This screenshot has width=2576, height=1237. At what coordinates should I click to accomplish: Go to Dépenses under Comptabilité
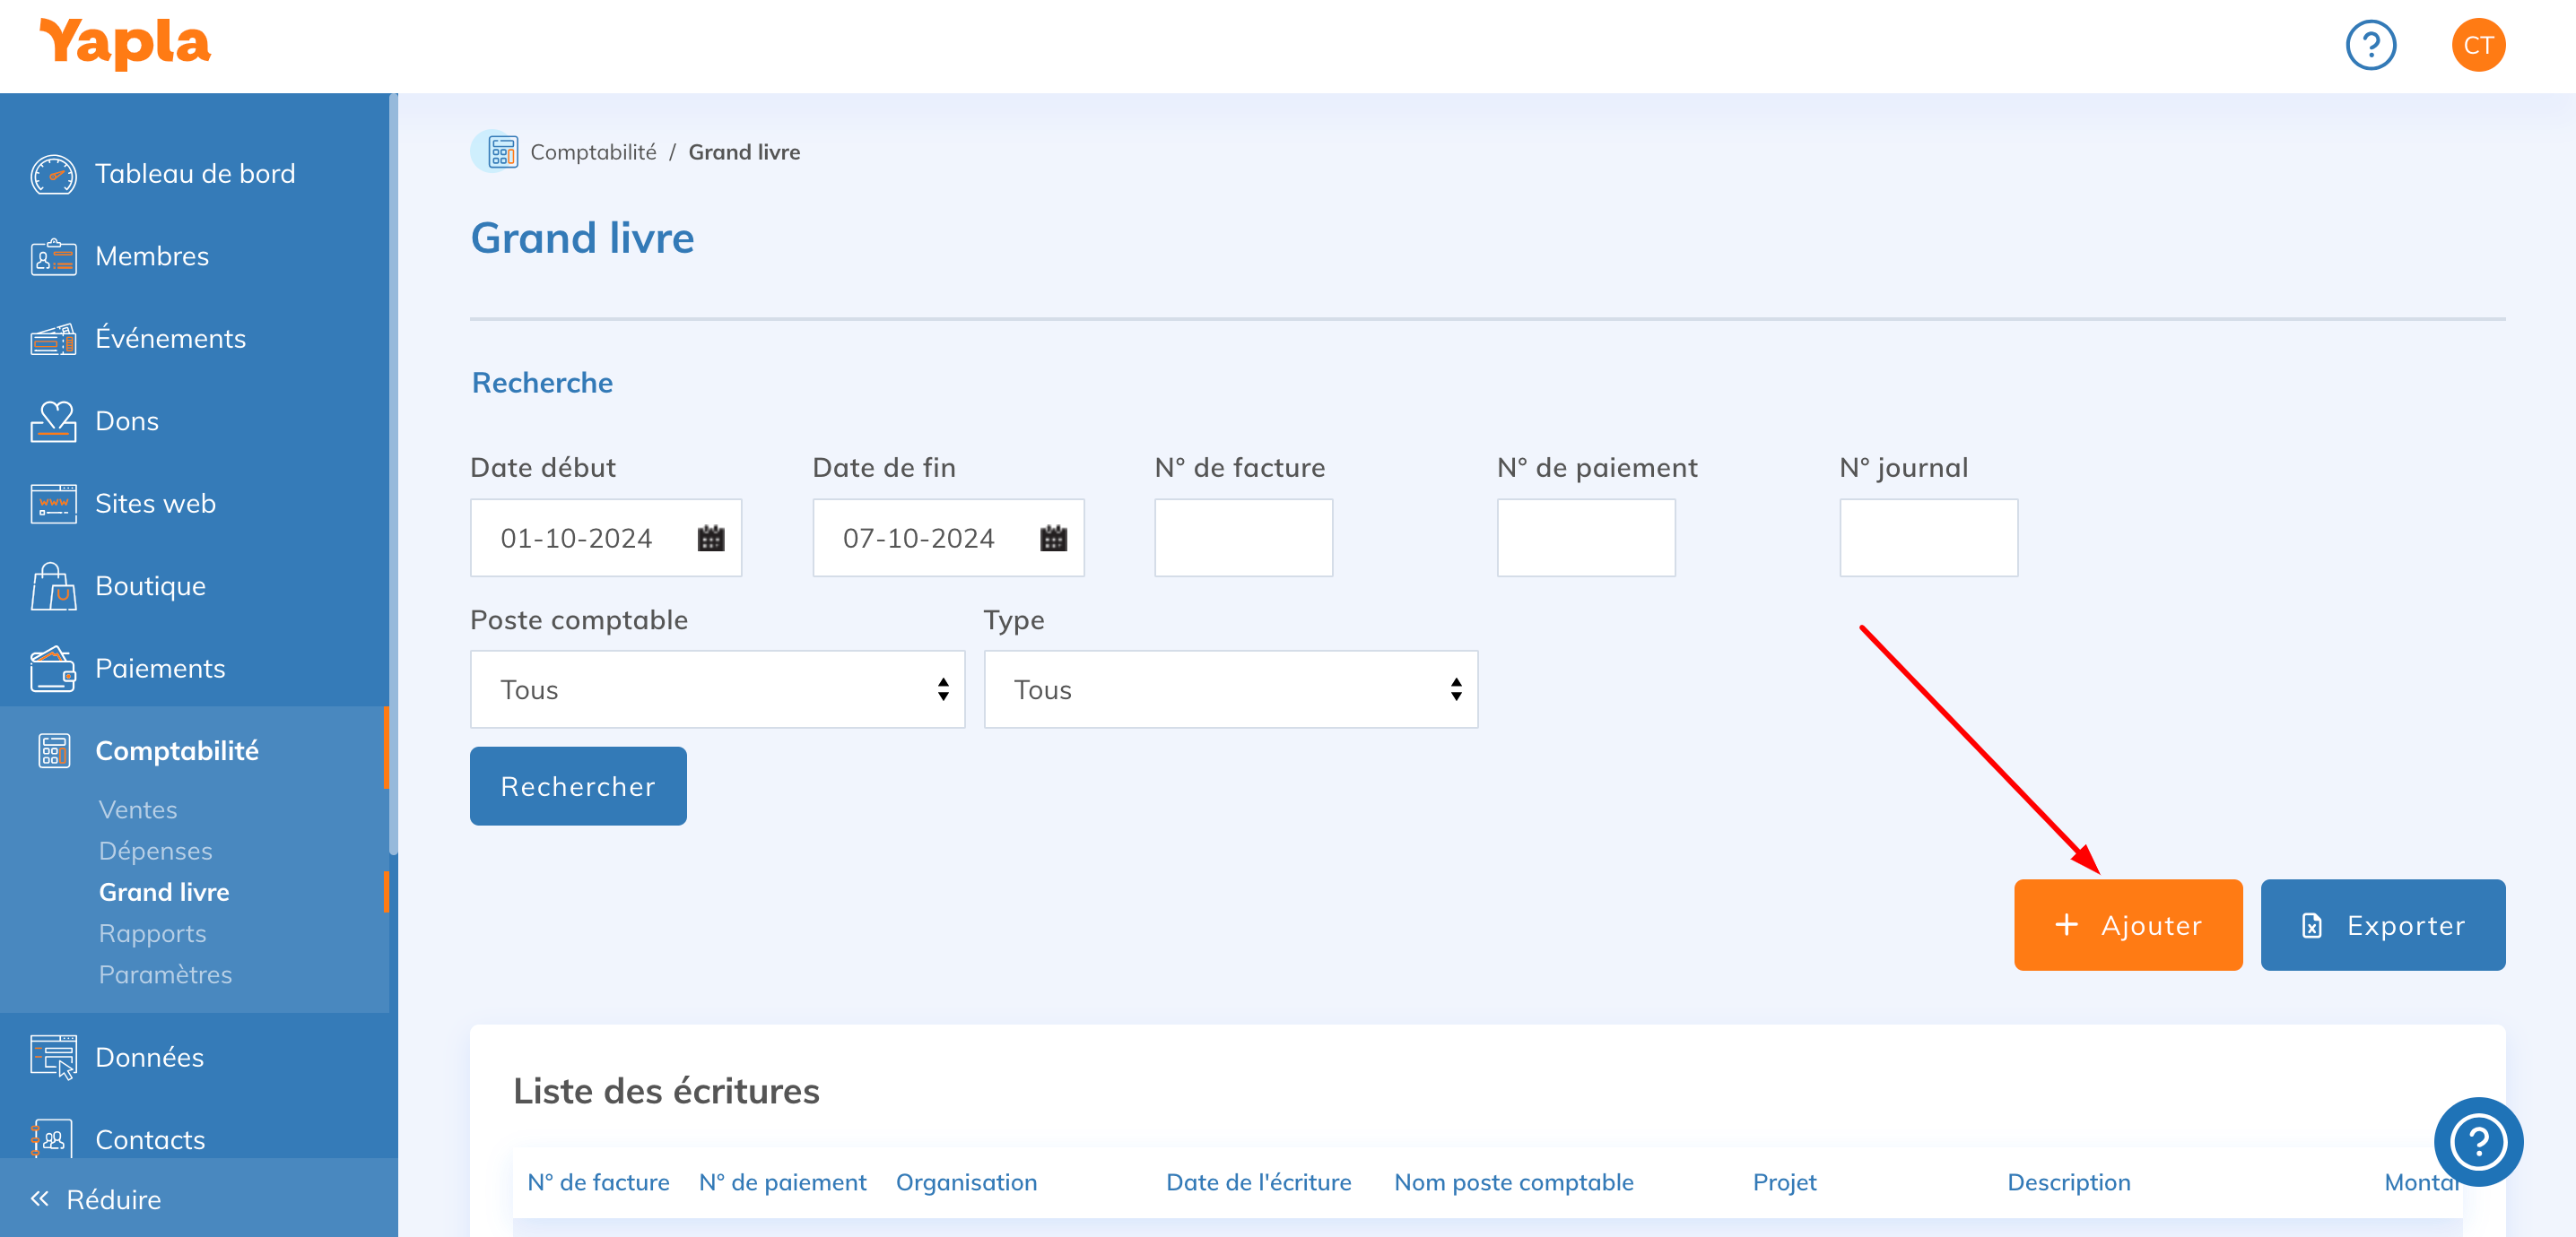(x=155, y=852)
